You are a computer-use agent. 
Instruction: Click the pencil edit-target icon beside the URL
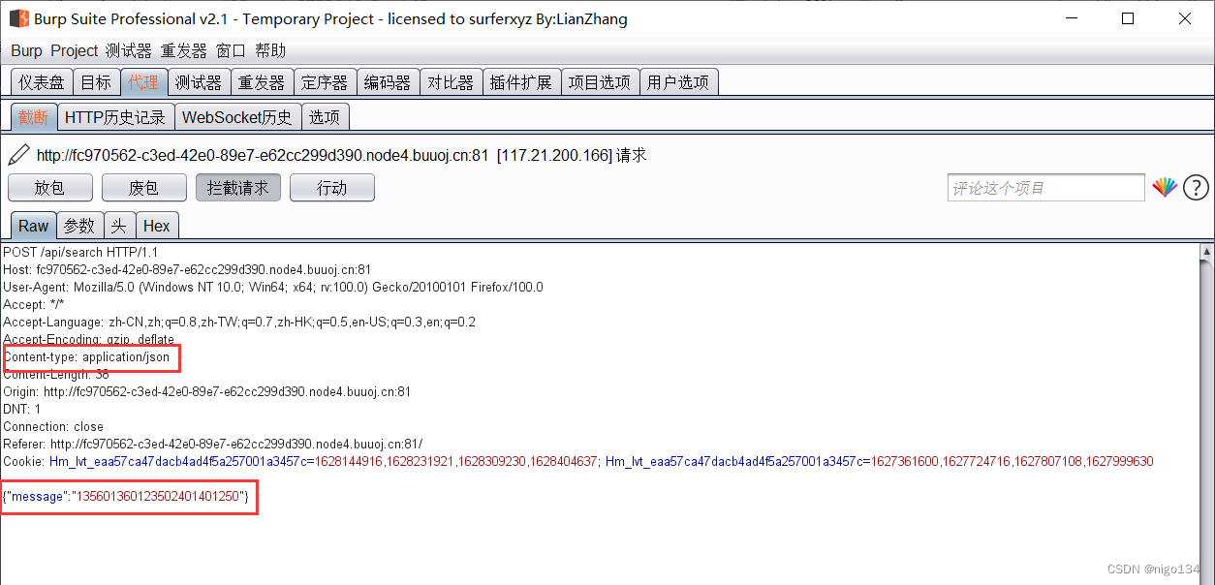coord(18,155)
